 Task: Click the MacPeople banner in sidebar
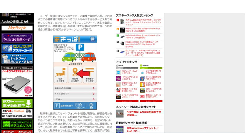[17, 28]
